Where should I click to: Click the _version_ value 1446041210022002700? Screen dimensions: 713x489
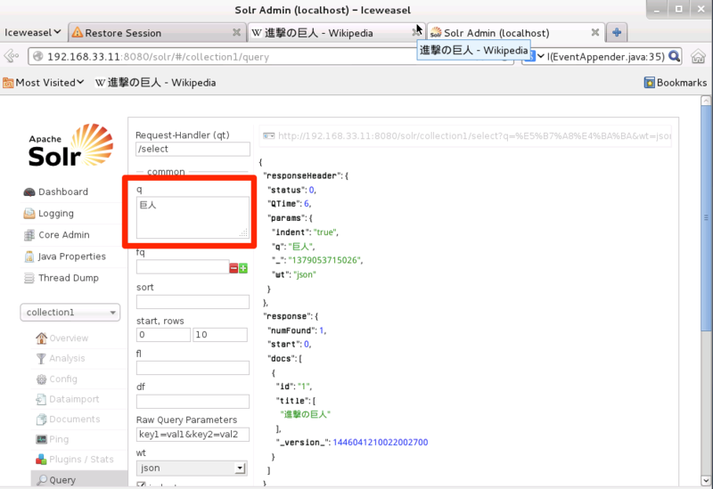point(381,442)
